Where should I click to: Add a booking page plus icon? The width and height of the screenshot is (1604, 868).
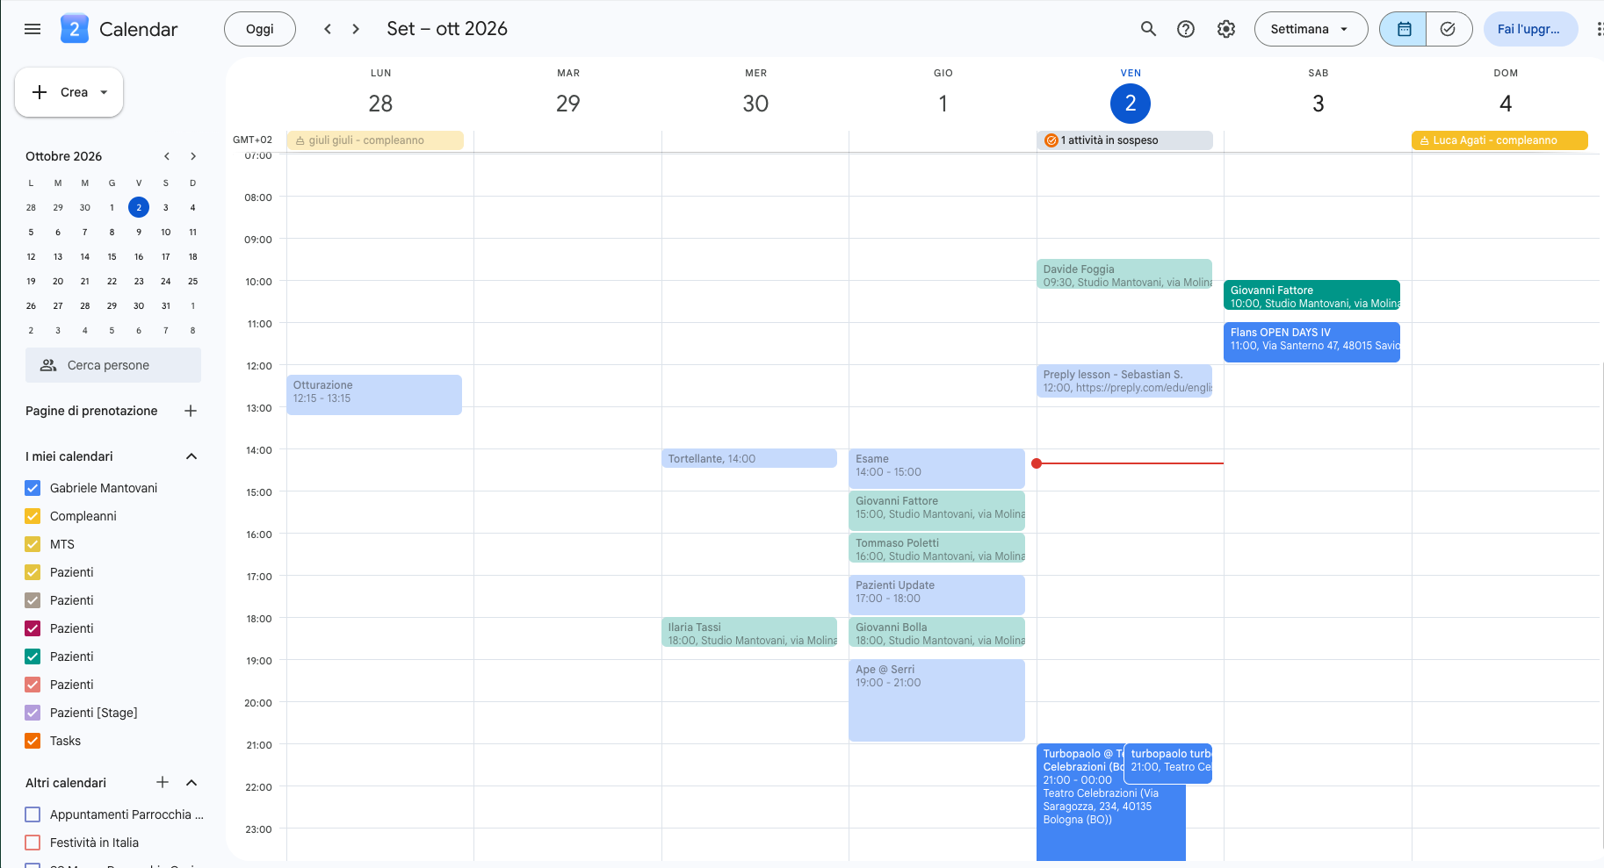[191, 411]
